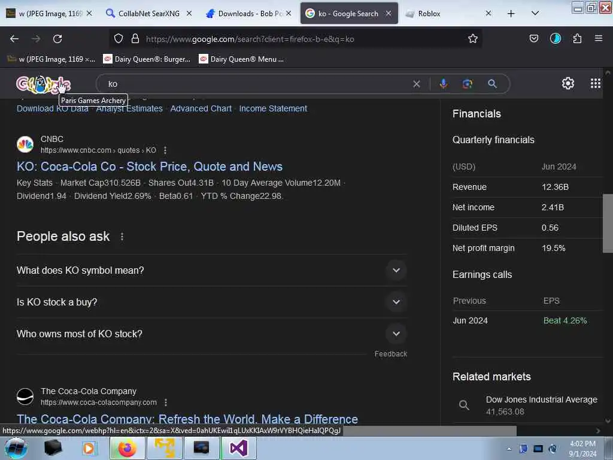The height and width of the screenshot is (460, 613).
Task: Open Advanced Chart link
Action: pos(201,109)
